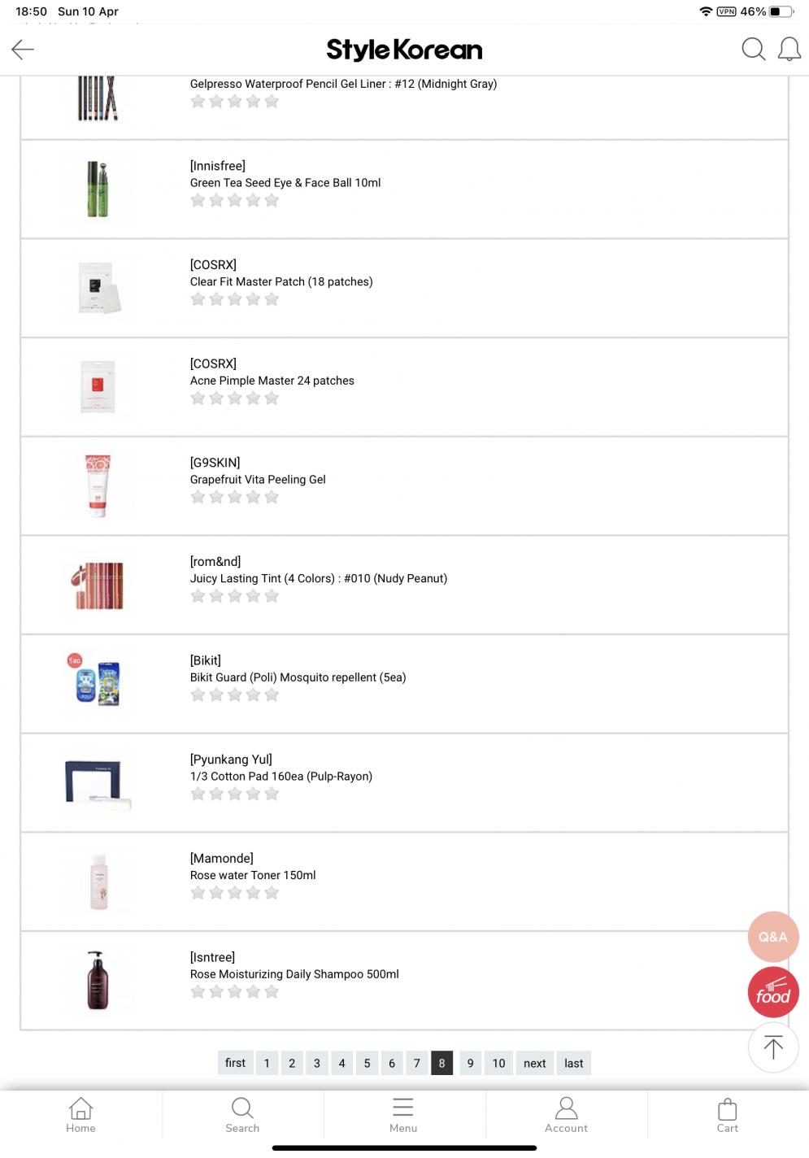Open notifications bell icon
Image resolution: width=809 pixels, height=1158 pixels.
(x=789, y=50)
